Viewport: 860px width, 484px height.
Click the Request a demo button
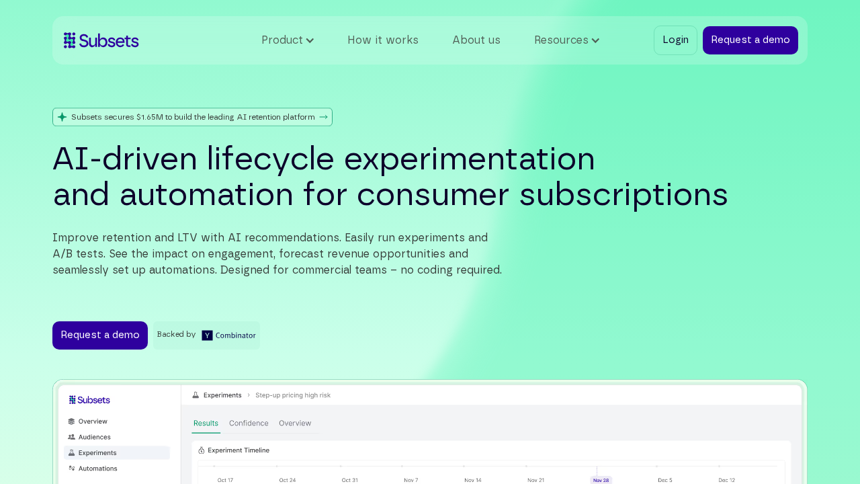pyautogui.click(x=750, y=40)
